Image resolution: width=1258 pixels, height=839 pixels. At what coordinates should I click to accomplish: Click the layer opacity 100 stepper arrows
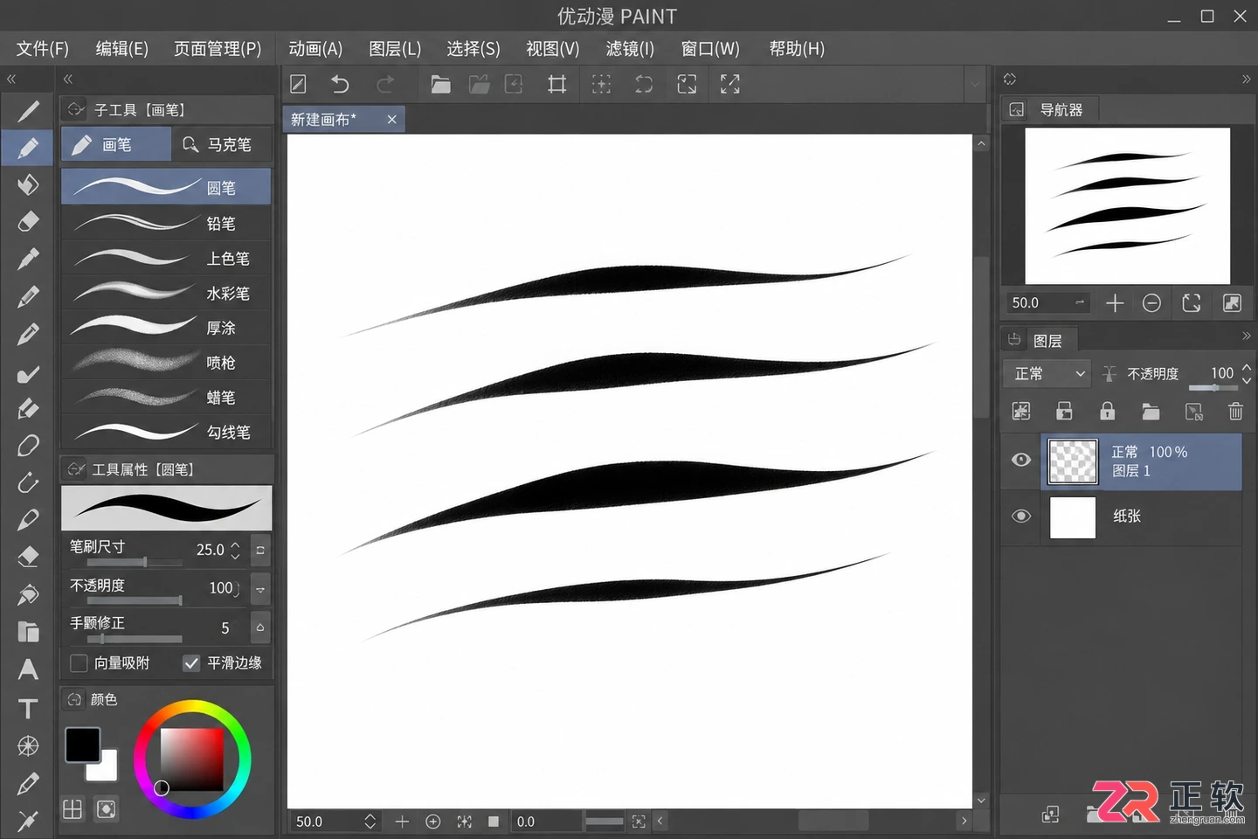coord(1246,374)
